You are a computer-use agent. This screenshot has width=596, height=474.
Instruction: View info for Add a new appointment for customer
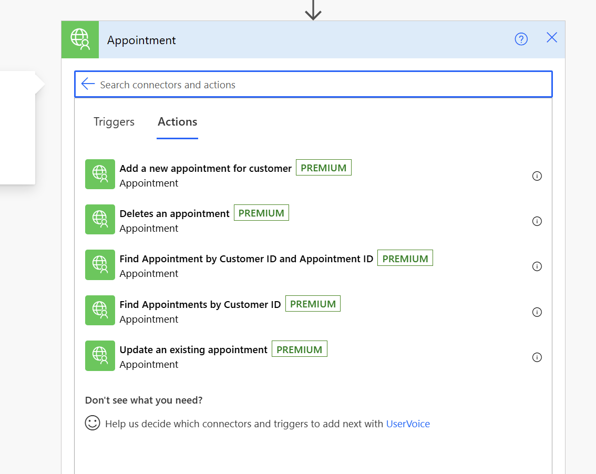pos(537,176)
